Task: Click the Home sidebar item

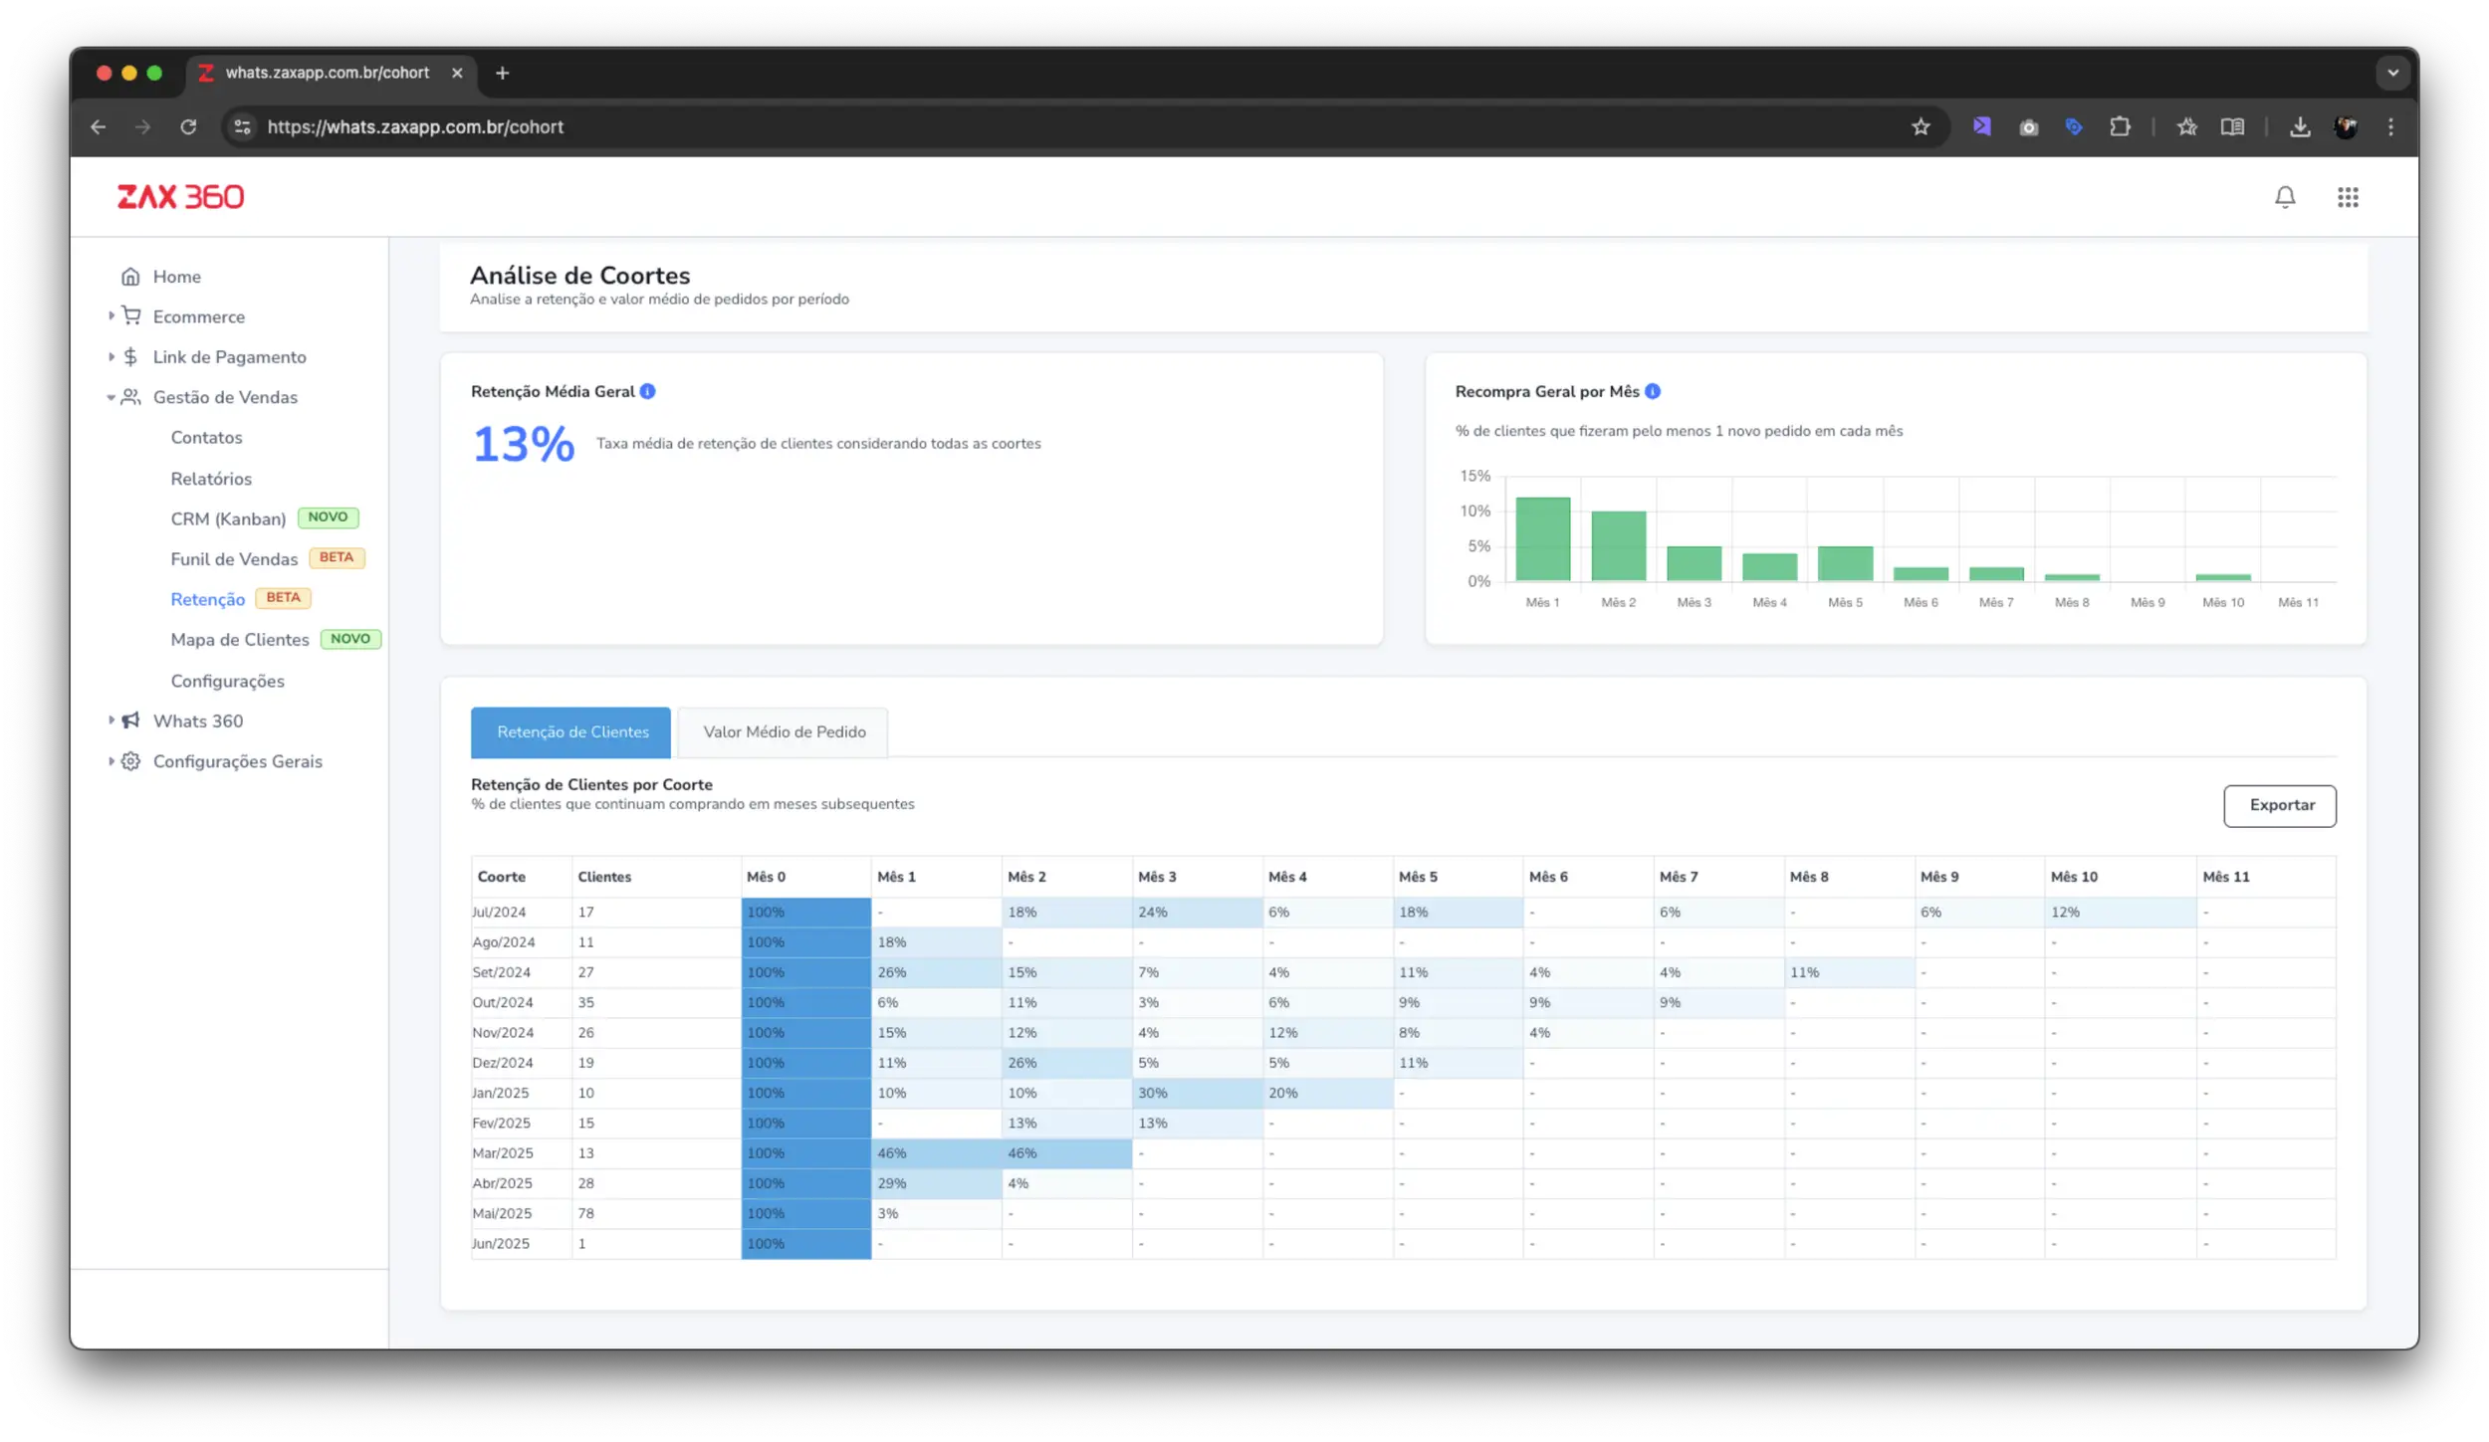Action: tap(176, 277)
